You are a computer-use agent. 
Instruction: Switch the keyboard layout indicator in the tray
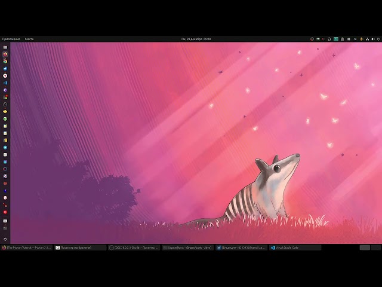355,39
